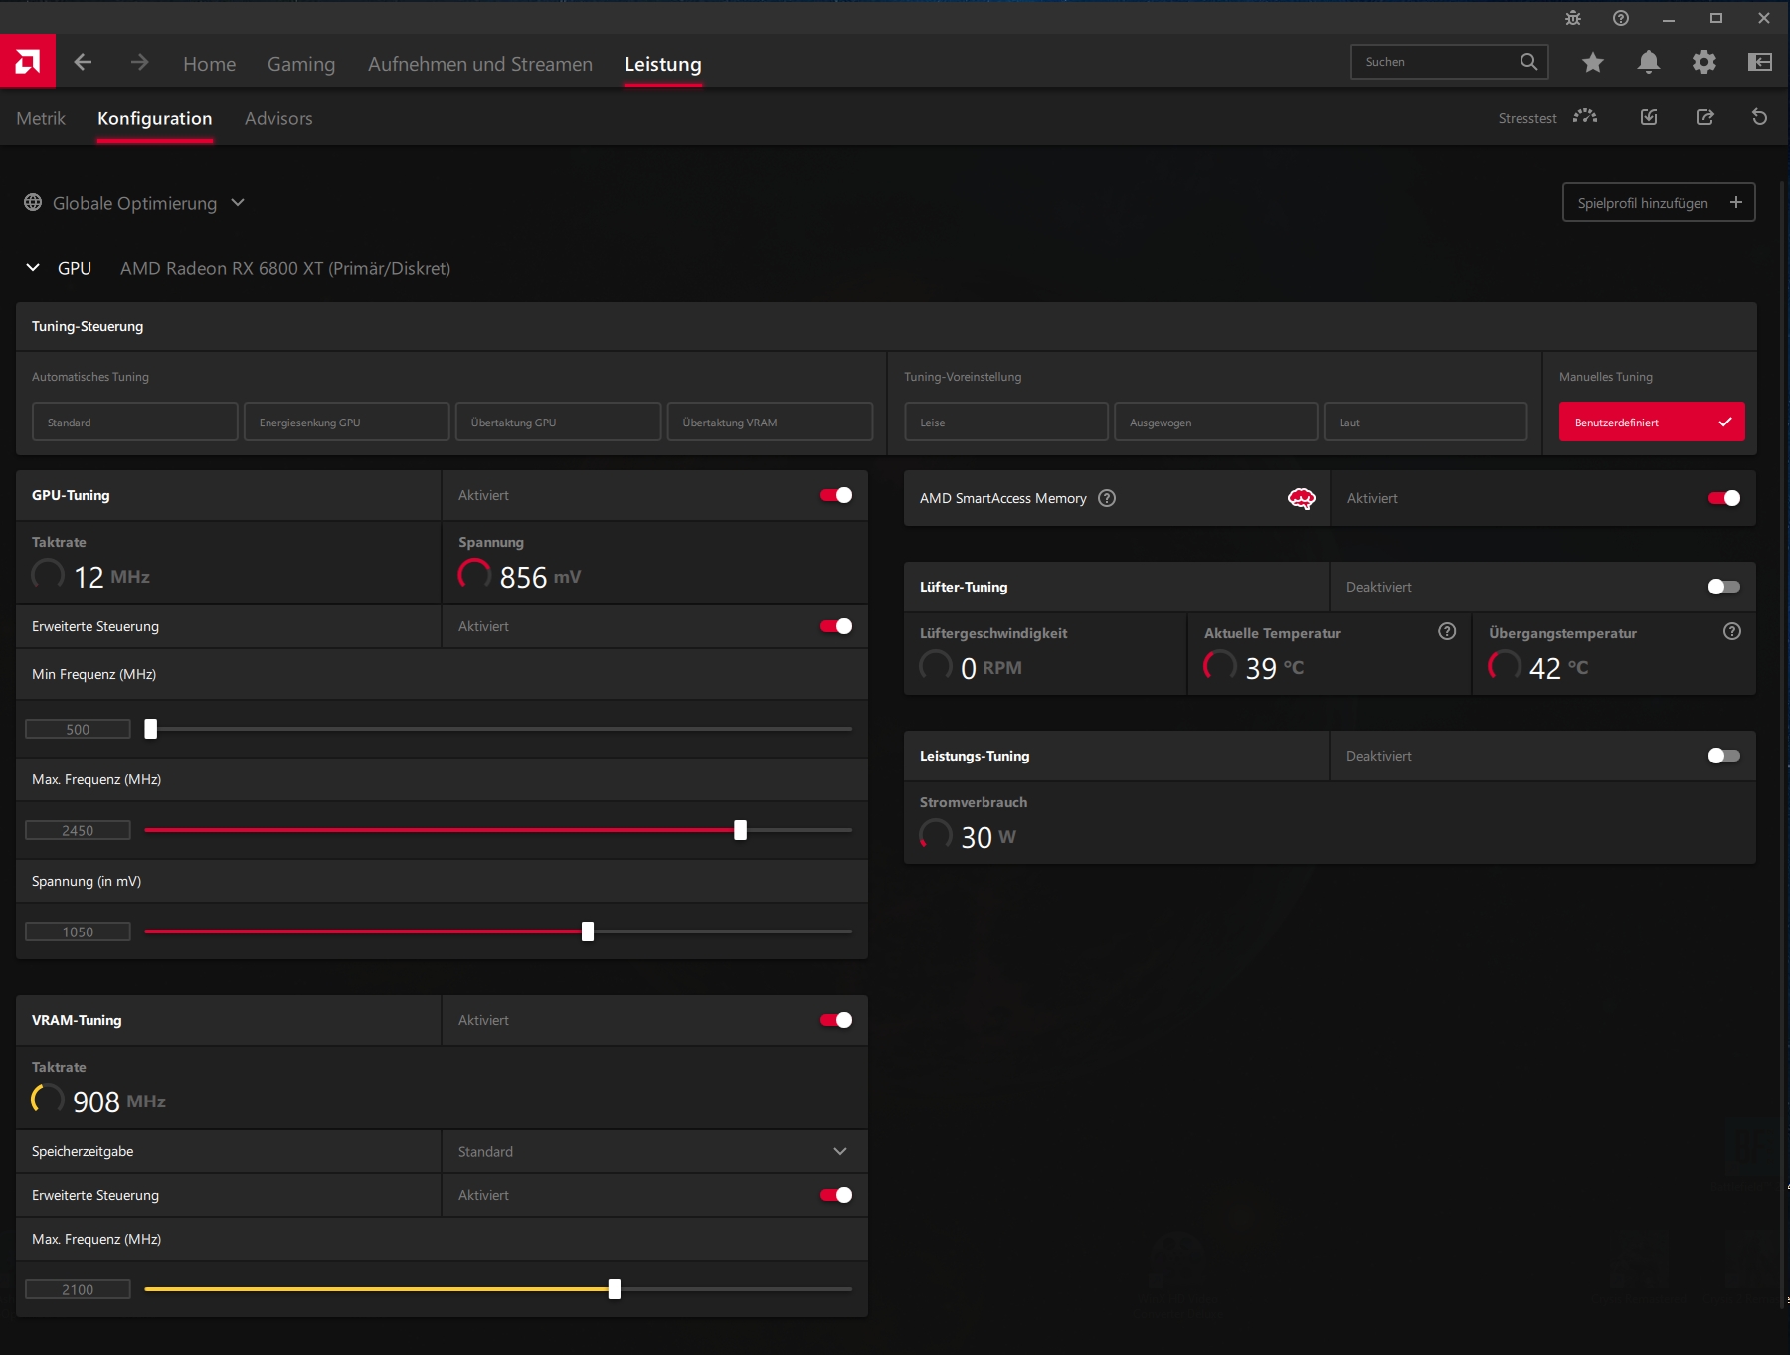This screenshot has width=1790, height=1355.
Task: Choose the Ausgewogen tuning preset
Action: [x=1216, y=422]
